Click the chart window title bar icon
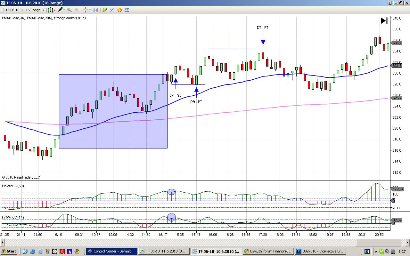The height and width of the screenshot is (256, 410). tap(3, 3)
